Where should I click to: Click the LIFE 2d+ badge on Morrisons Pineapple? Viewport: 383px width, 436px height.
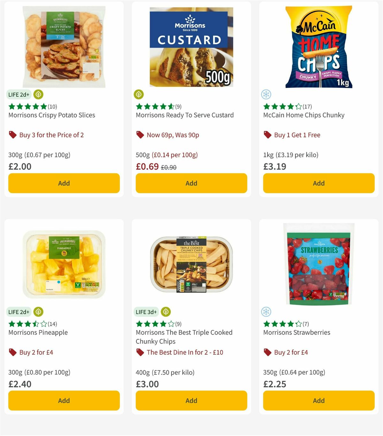click(19, 312)
